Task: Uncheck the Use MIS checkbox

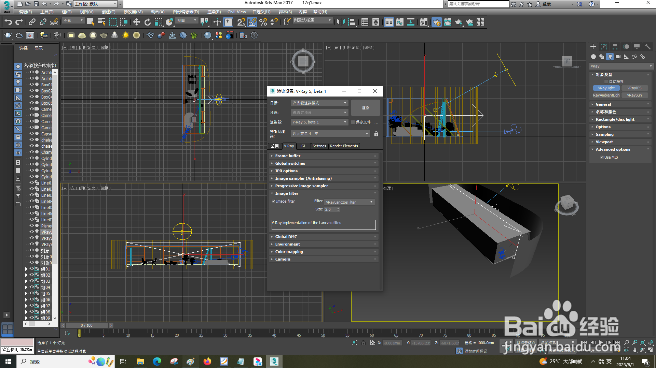Action: click(602, 157)
